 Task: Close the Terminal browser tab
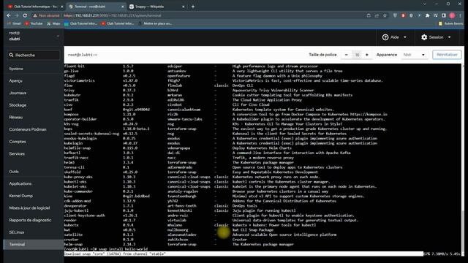point(123,7)
